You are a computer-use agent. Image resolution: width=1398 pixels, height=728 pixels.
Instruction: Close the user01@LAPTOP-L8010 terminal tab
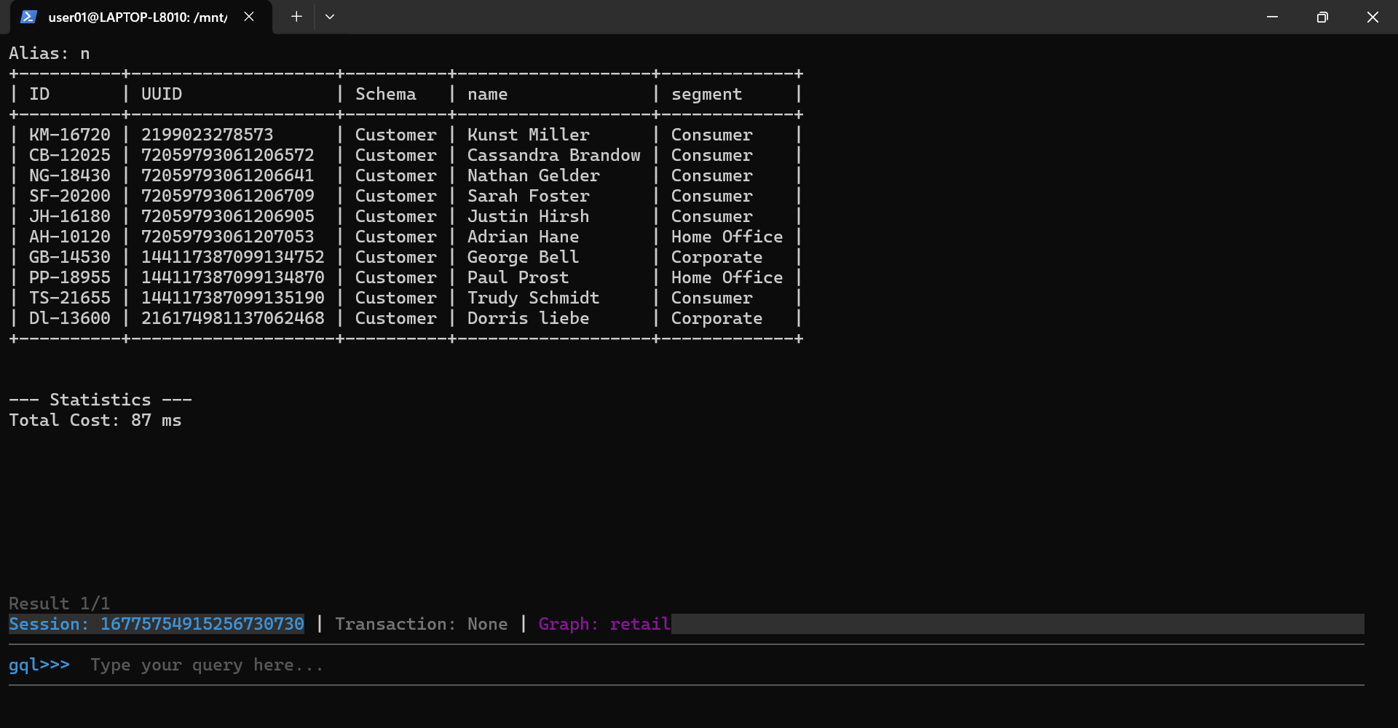click(249, 17)
